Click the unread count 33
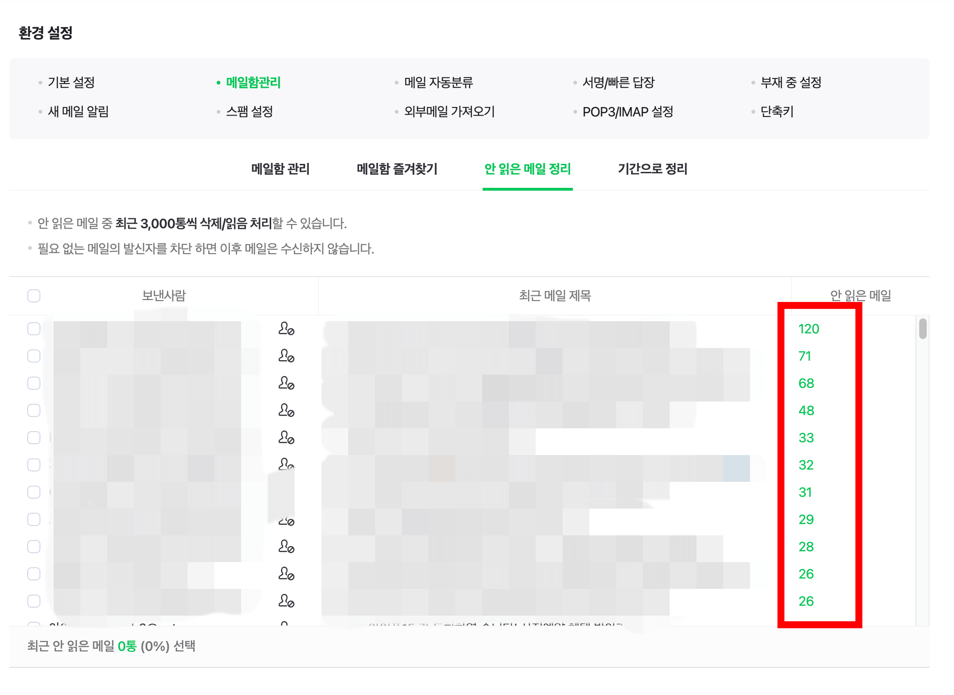 pyautogui.click(x=806, y=438)
